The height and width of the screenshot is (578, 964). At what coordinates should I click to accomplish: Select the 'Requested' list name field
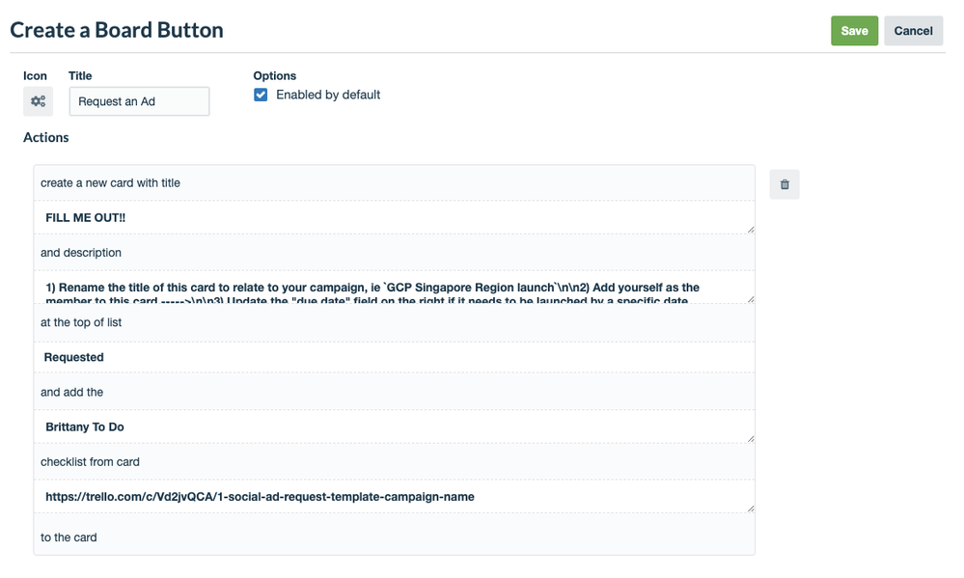click(386, 357)
